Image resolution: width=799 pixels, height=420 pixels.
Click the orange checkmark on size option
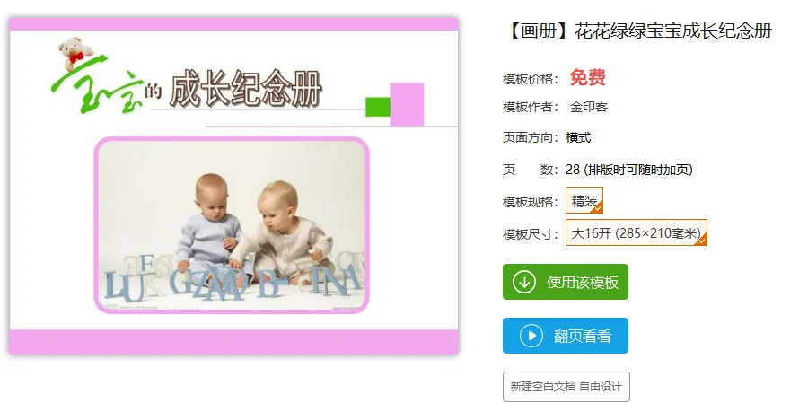pyautogui.click(x=702, y=240)
